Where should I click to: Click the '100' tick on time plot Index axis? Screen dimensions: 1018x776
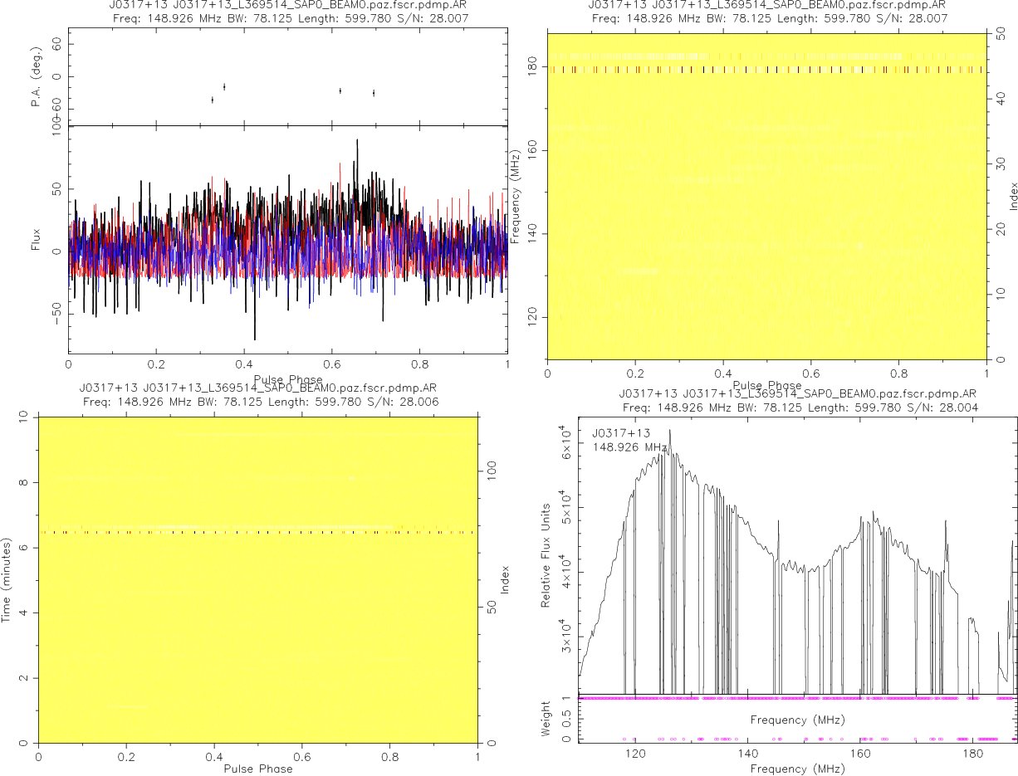pos(492,470)
